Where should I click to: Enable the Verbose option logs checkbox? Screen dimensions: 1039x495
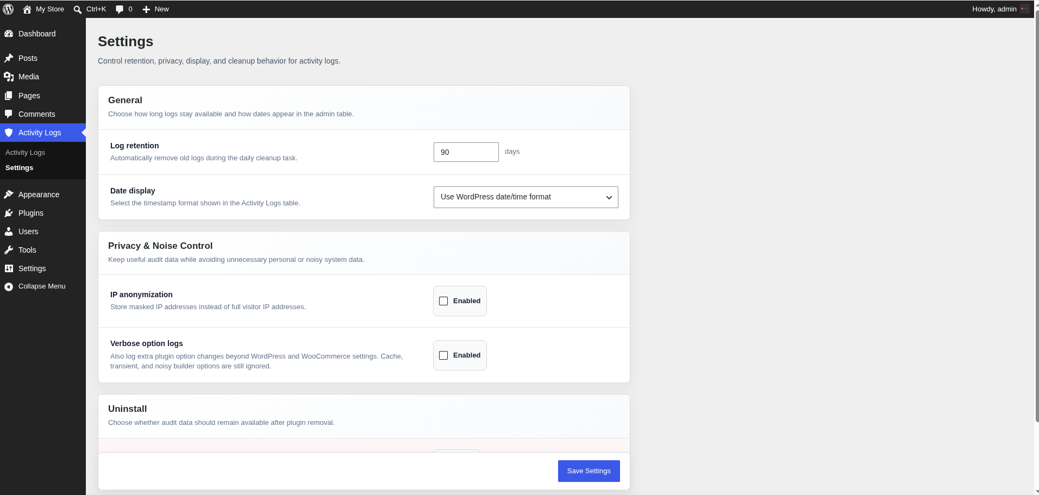click(443, 355)
